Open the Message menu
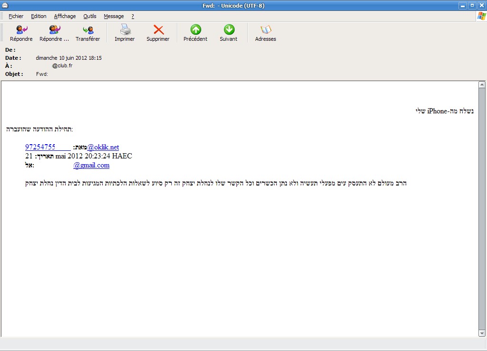The height and width of the screenshot is (351, 487). tap(114, 16)
